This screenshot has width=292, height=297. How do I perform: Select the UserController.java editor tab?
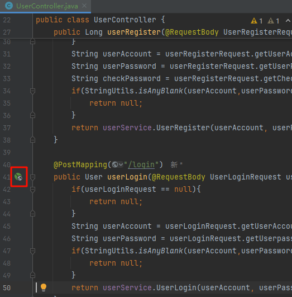click(45, 6)
